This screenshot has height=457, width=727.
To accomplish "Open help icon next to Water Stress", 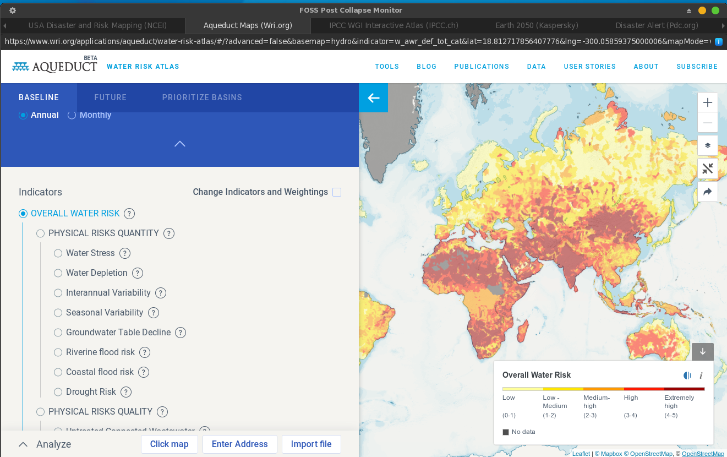I will pyautogui.click(x=125, y=253).
